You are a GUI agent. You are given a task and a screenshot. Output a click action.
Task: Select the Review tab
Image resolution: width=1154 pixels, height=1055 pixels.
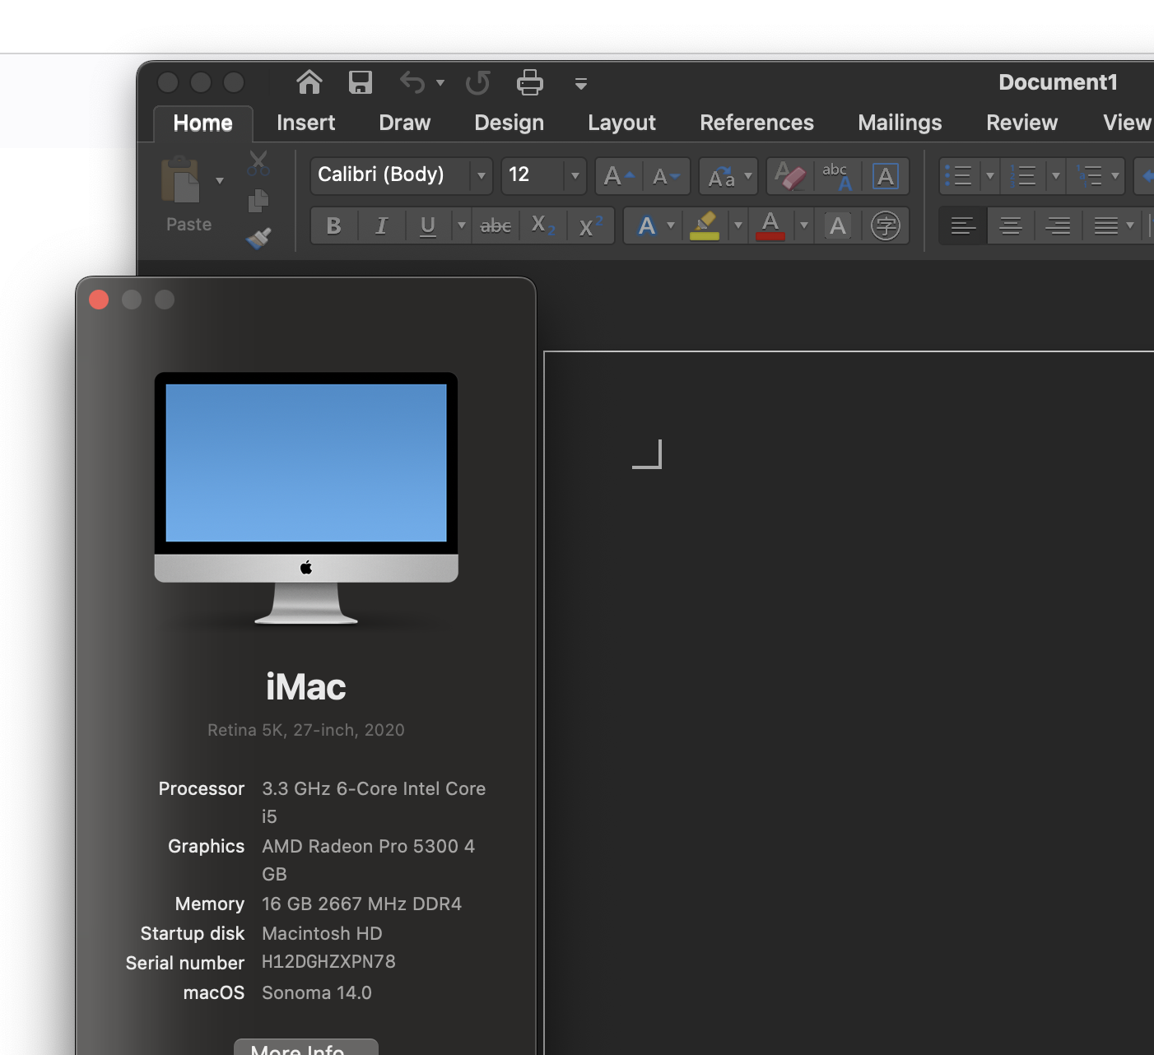point(1022,123)
